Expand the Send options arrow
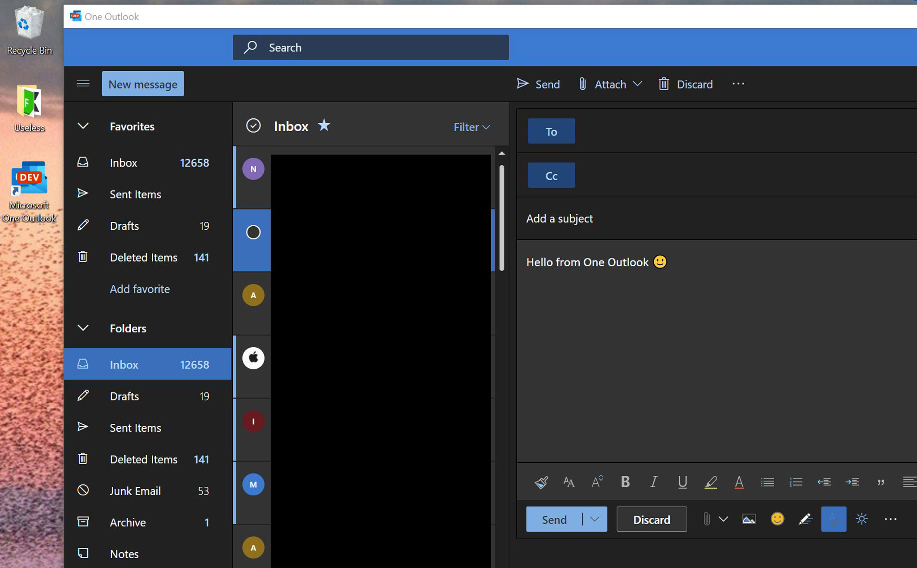 coord(595,519)
